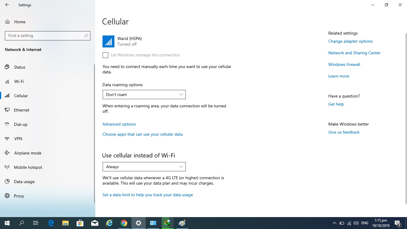
Task: Click the Warid cellular signal icon
Action: point(108,41)
